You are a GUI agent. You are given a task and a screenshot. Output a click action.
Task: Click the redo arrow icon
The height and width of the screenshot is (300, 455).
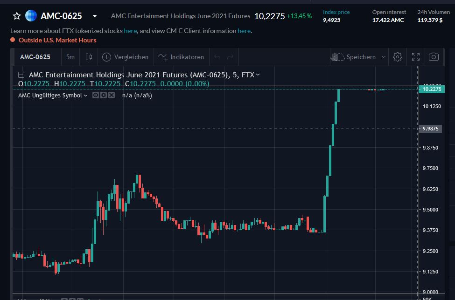[229, 57]
